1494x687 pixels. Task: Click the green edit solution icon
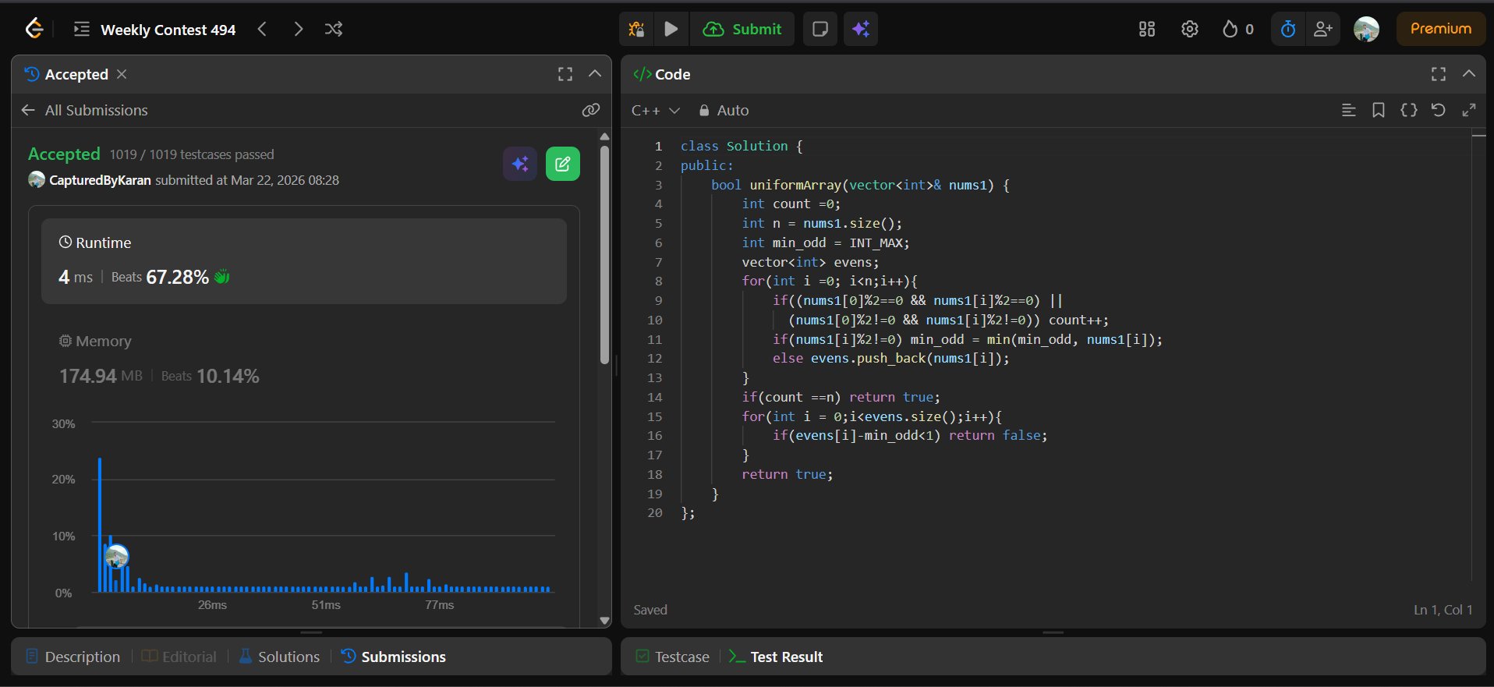(562, 164)
